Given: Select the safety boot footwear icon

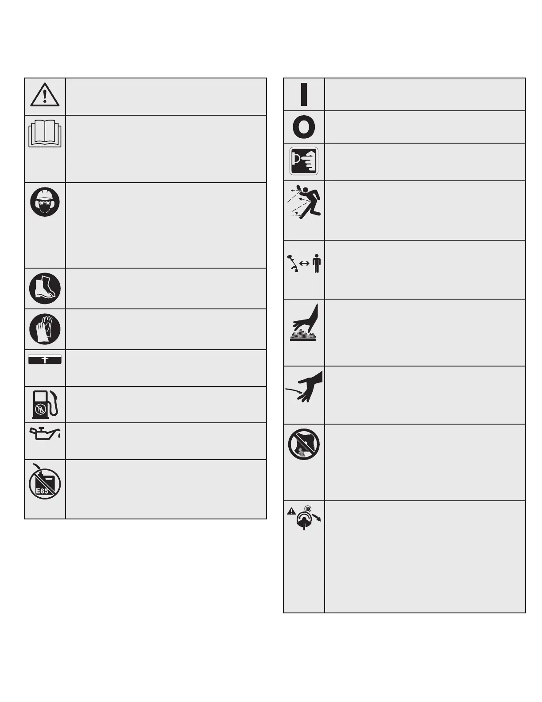Looking at the screenshot, I should coord(45,289).
